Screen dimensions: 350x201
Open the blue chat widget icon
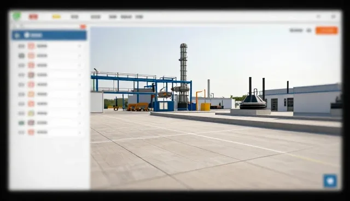tap(330, 181)
